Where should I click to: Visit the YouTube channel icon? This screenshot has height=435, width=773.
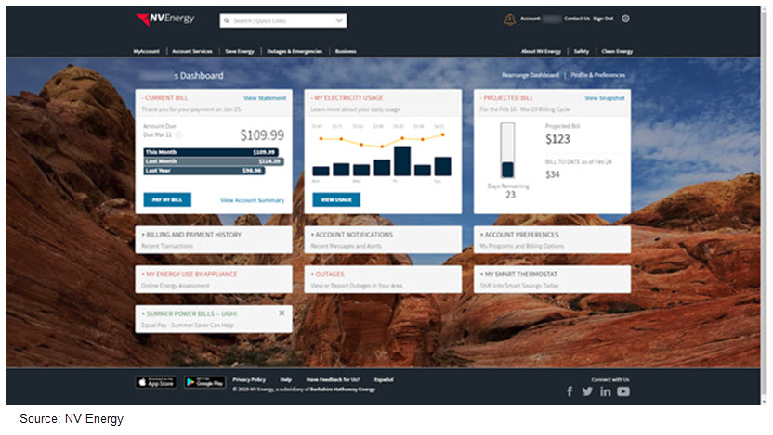coord(623,391)
